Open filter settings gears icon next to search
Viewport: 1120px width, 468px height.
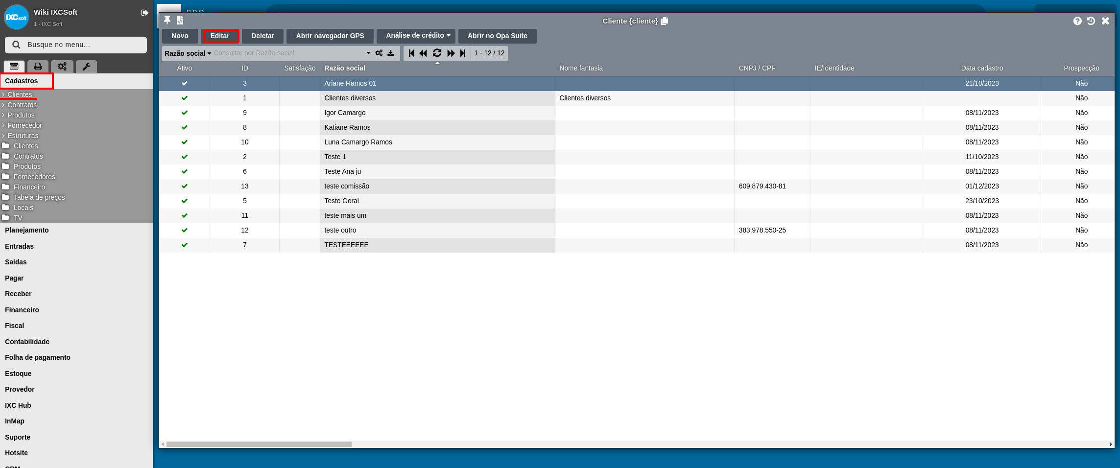[379, 53]
